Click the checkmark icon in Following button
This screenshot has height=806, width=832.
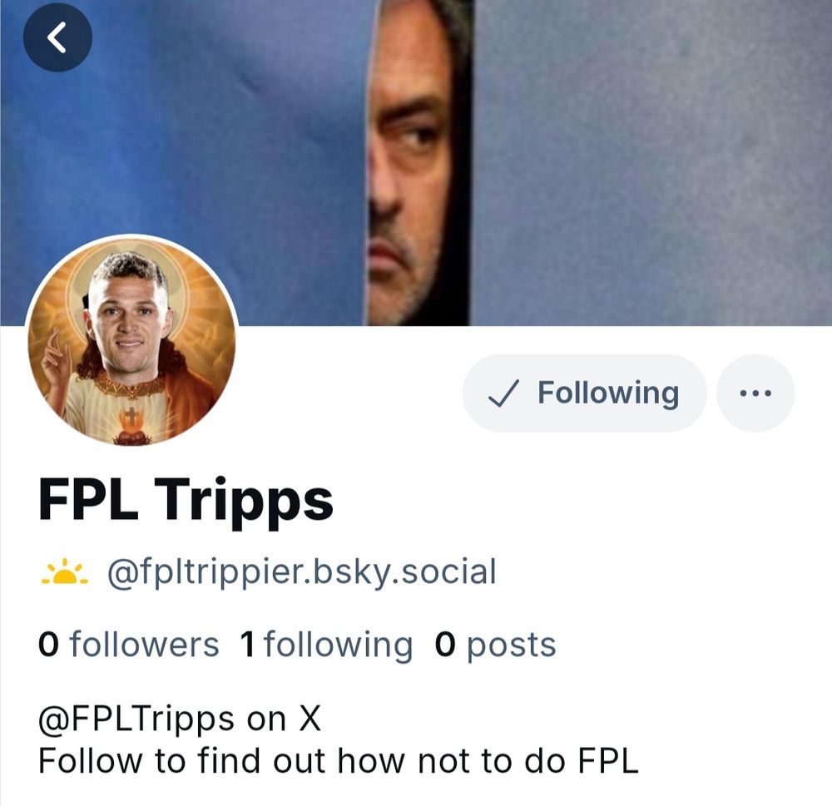[503, 393]
